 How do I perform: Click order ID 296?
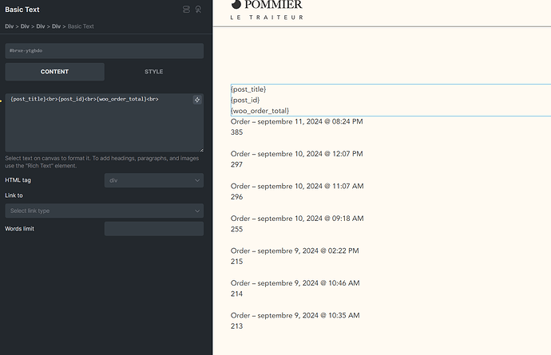237,197
